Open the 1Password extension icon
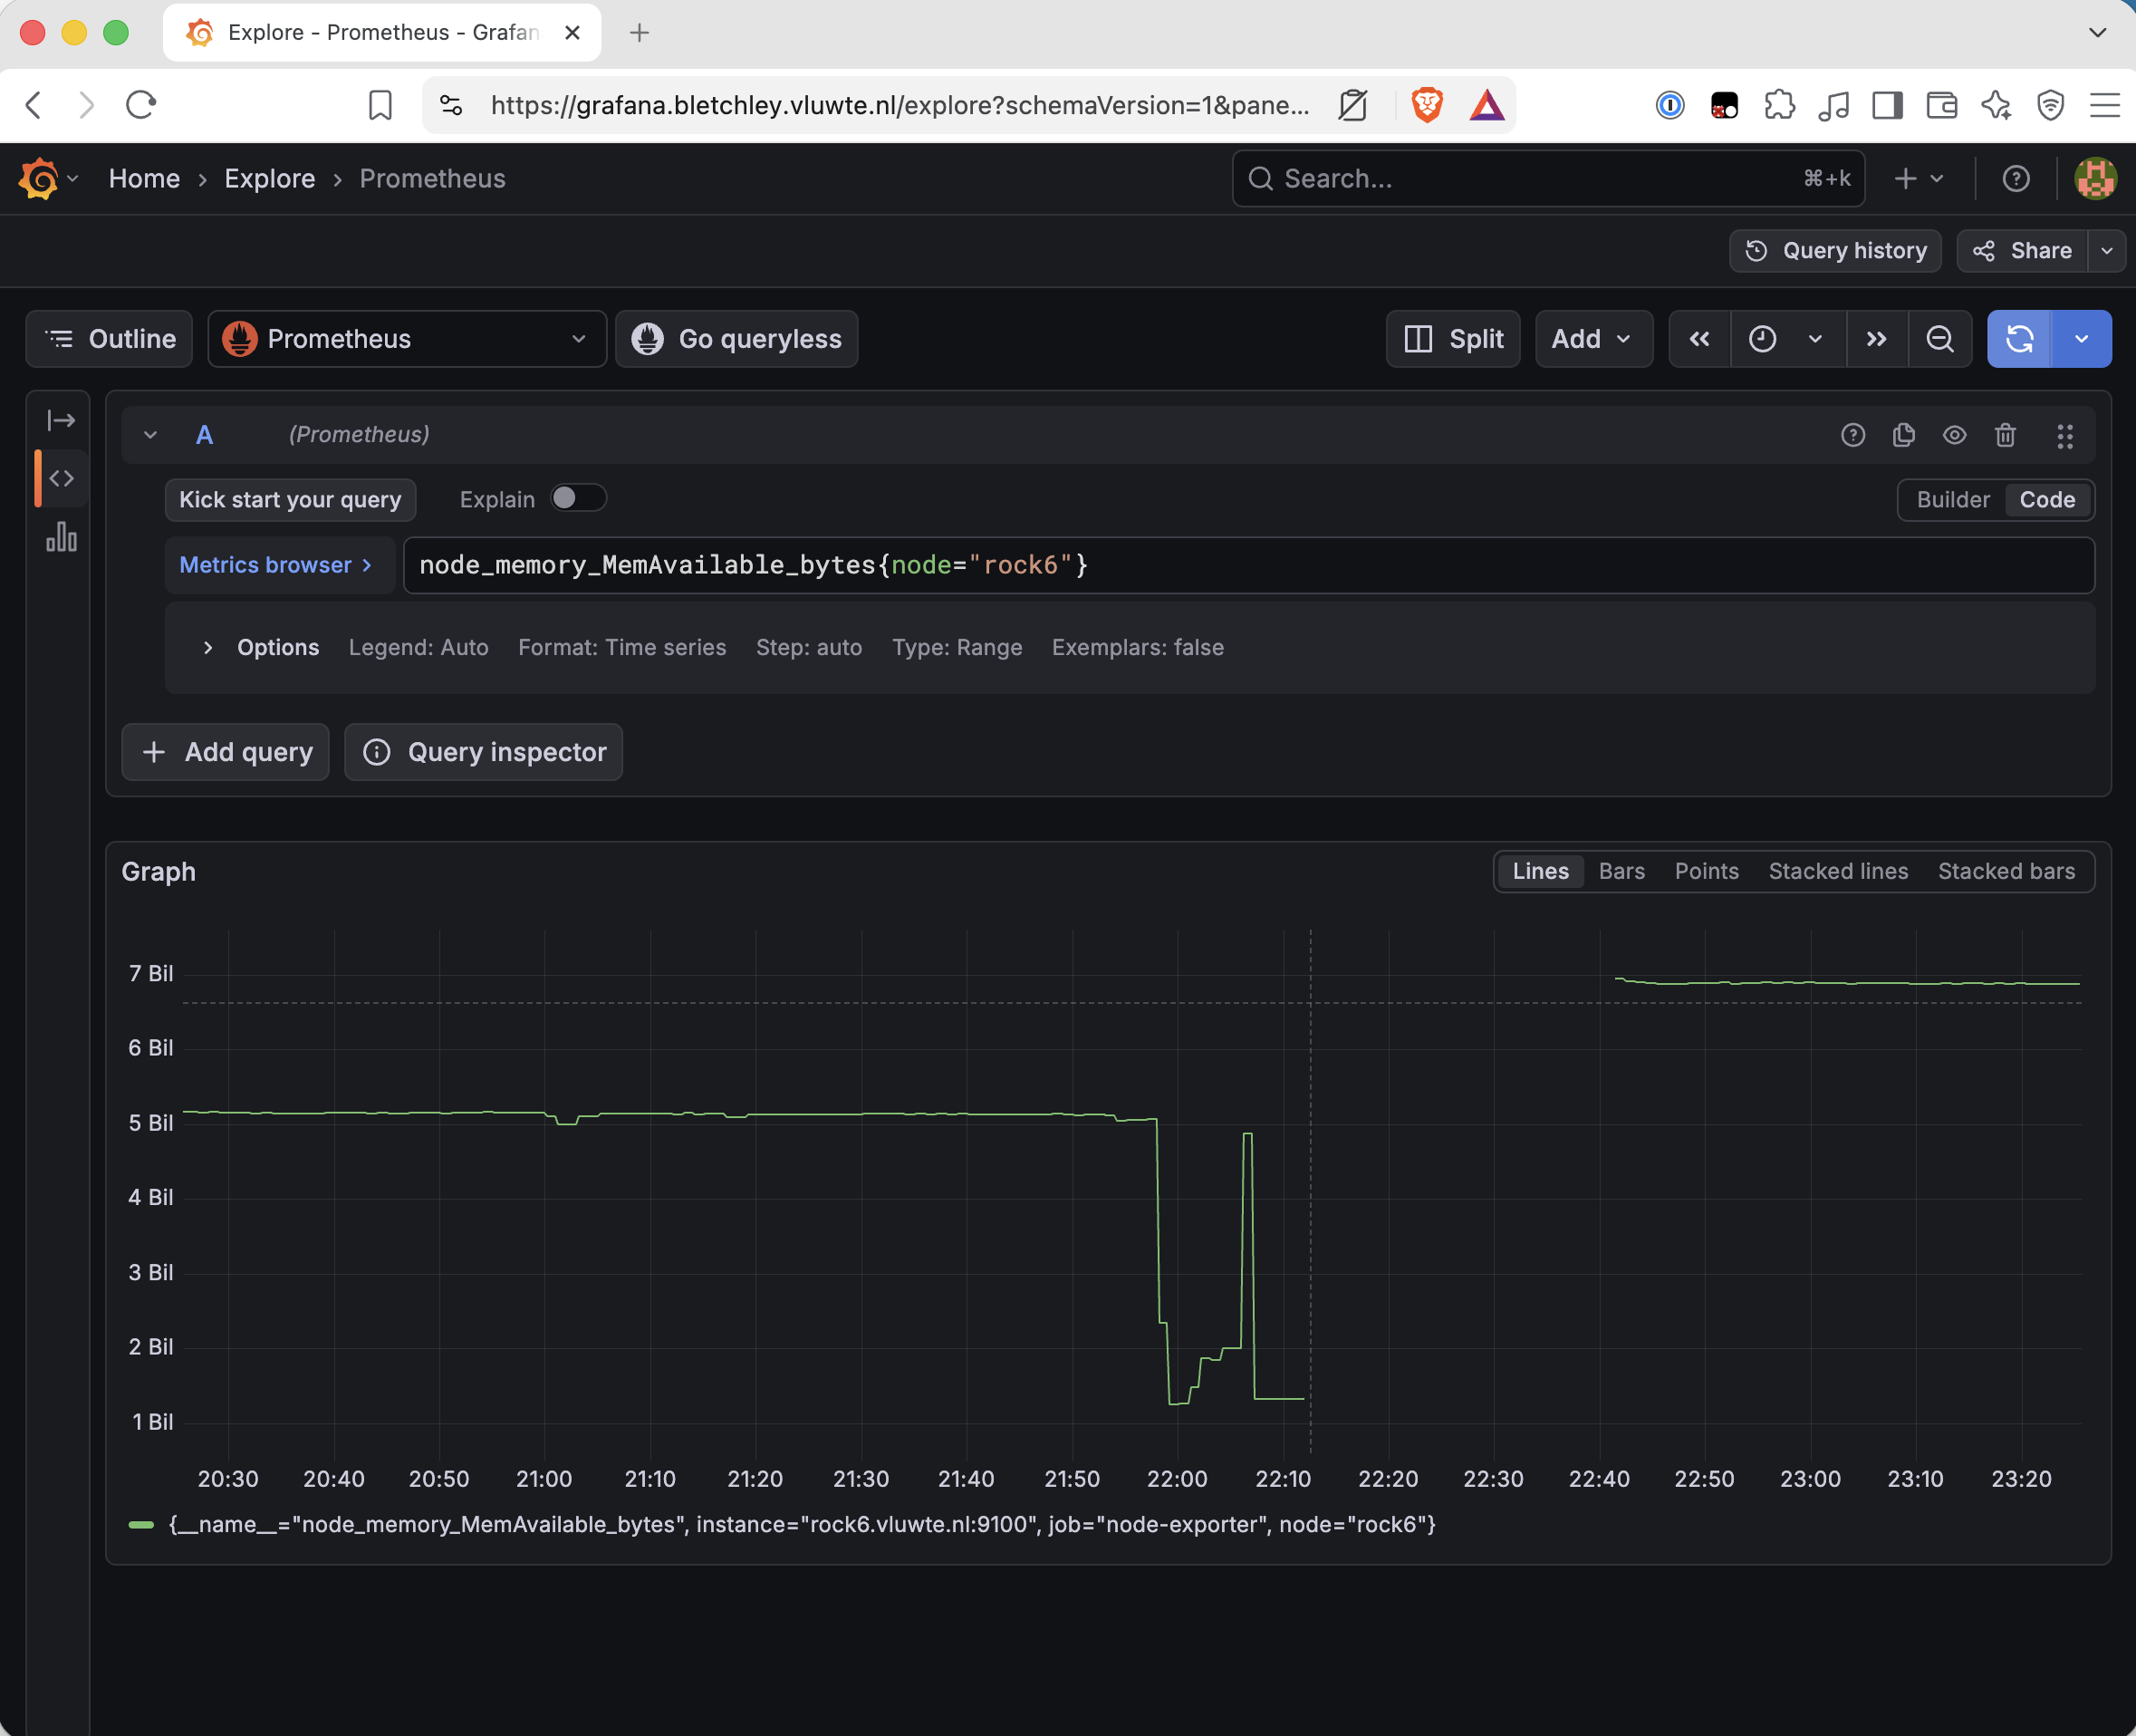Viewport: 2136px width, 1736px height. click(1669, 105)
